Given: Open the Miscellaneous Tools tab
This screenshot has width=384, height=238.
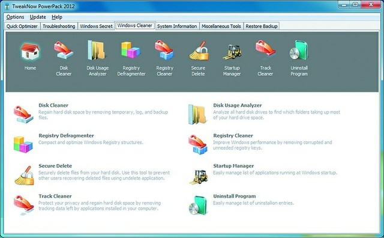Looking at the screenshot, I should click(221, 26).
